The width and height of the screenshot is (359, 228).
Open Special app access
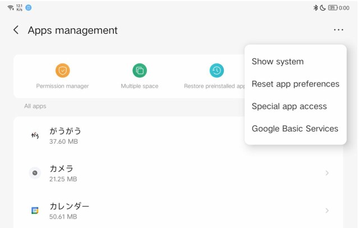pyautogui.click(x=289, y=106)
